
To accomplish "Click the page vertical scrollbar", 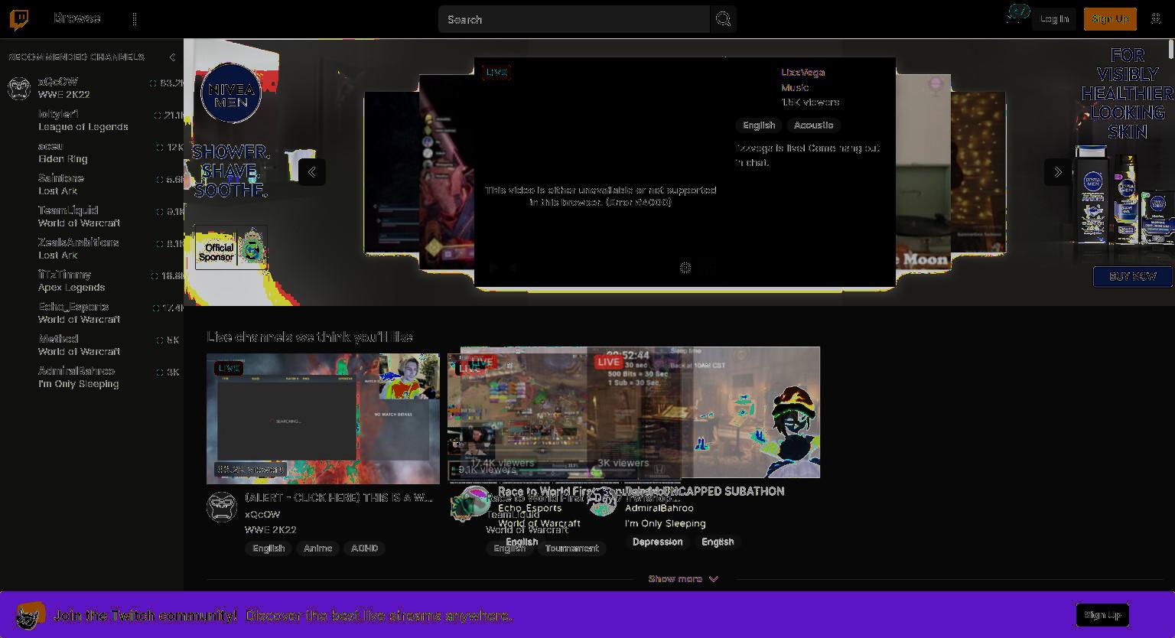I will point(1170,48).
